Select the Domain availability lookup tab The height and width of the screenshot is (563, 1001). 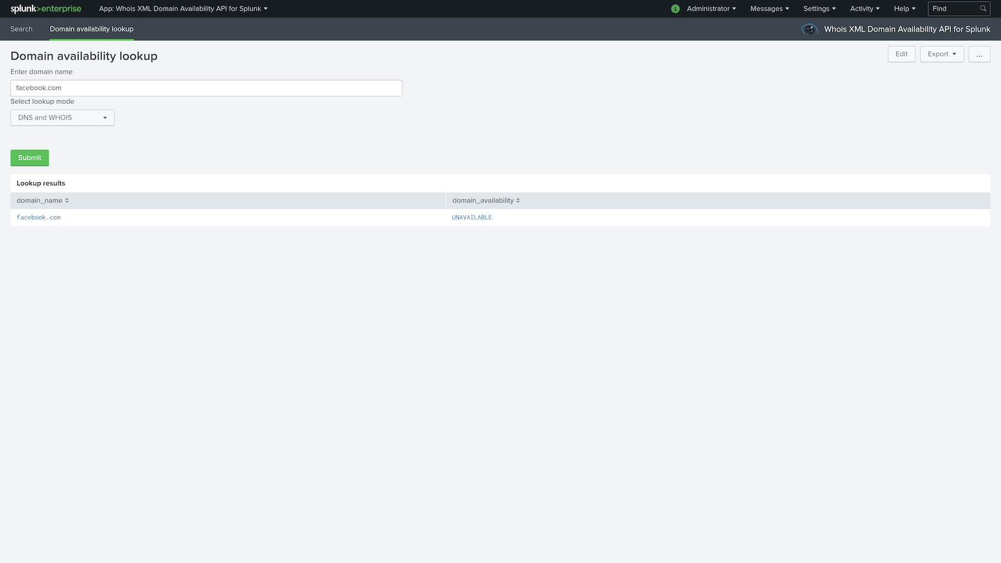pyautogui.click(x=92, y=29)
